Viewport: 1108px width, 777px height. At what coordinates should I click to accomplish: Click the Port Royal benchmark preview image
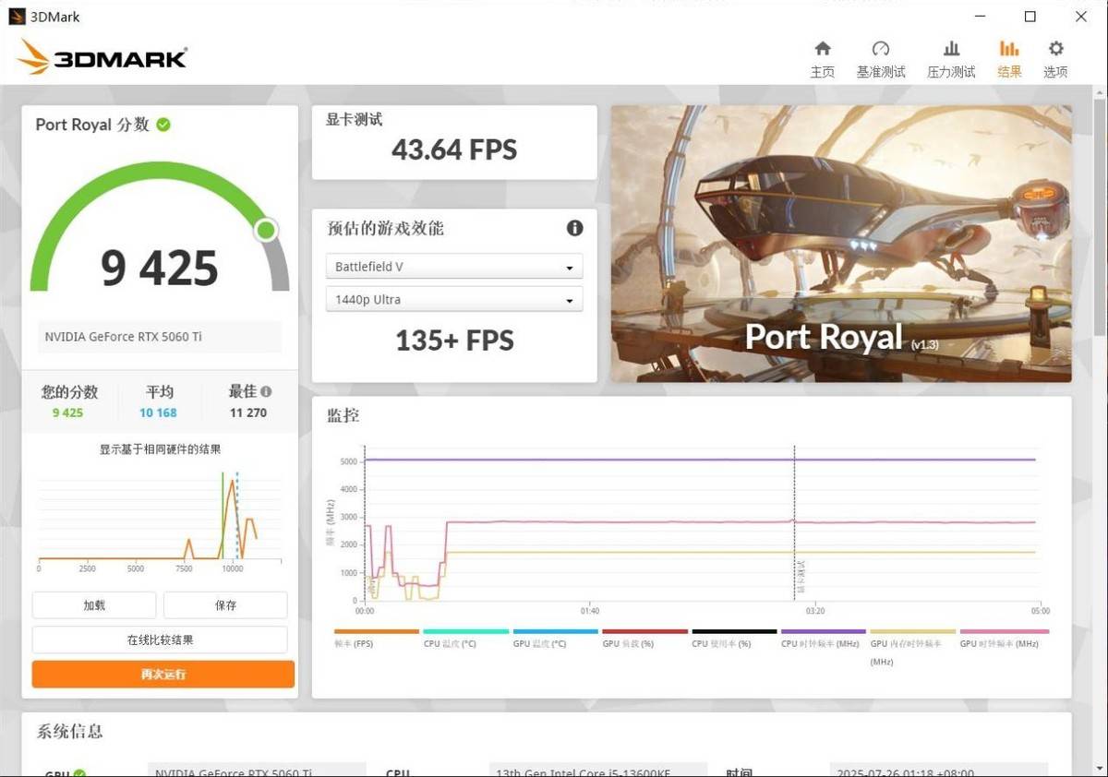(840, 244)
